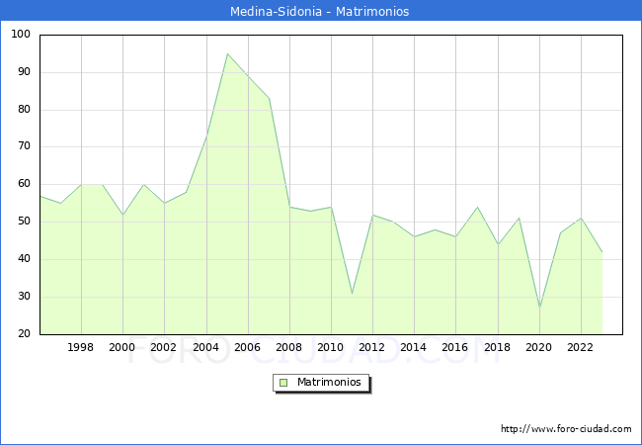Click the green Matrimonios legend swatch
Viewport: 642px width, 445px height.
pos(283,383)
